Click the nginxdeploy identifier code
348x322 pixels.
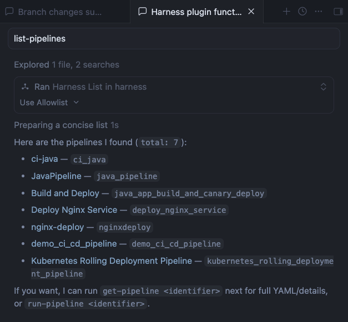[x=125, y=227]
